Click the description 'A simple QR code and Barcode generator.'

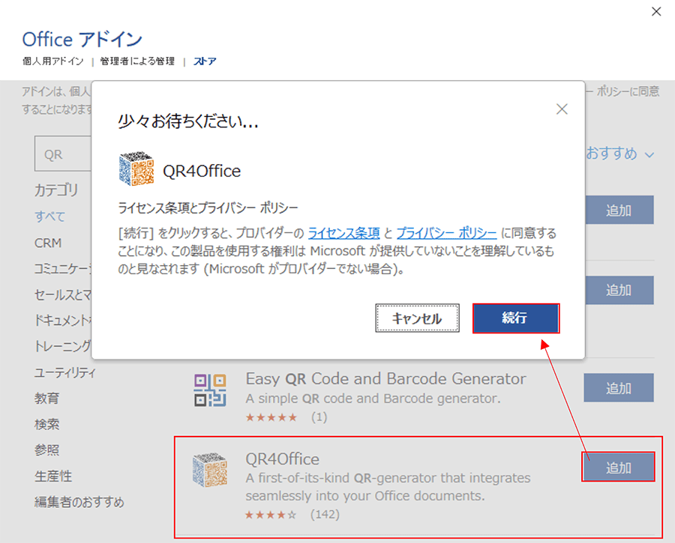(373, 398)
